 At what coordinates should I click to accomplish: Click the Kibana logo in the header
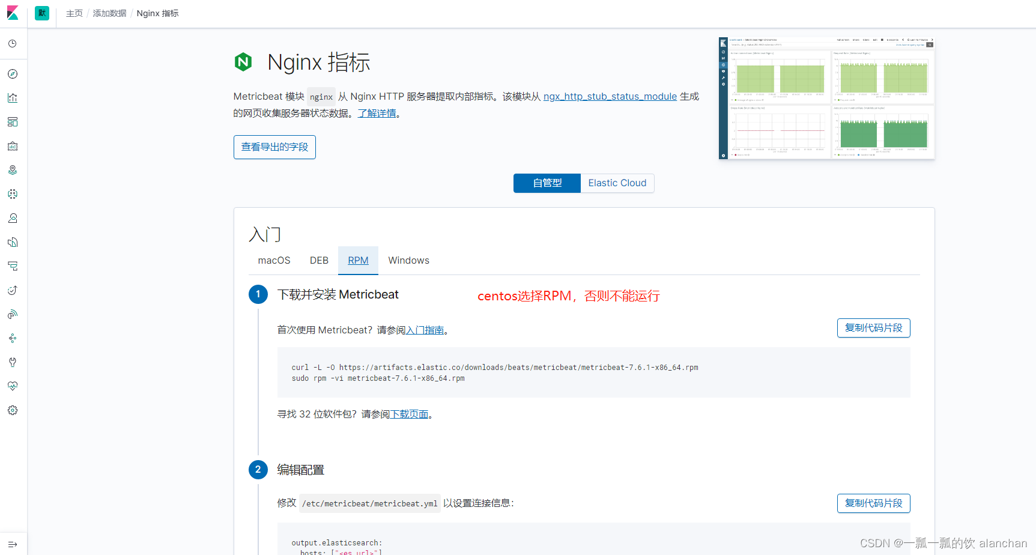click(x=12, y=13)
